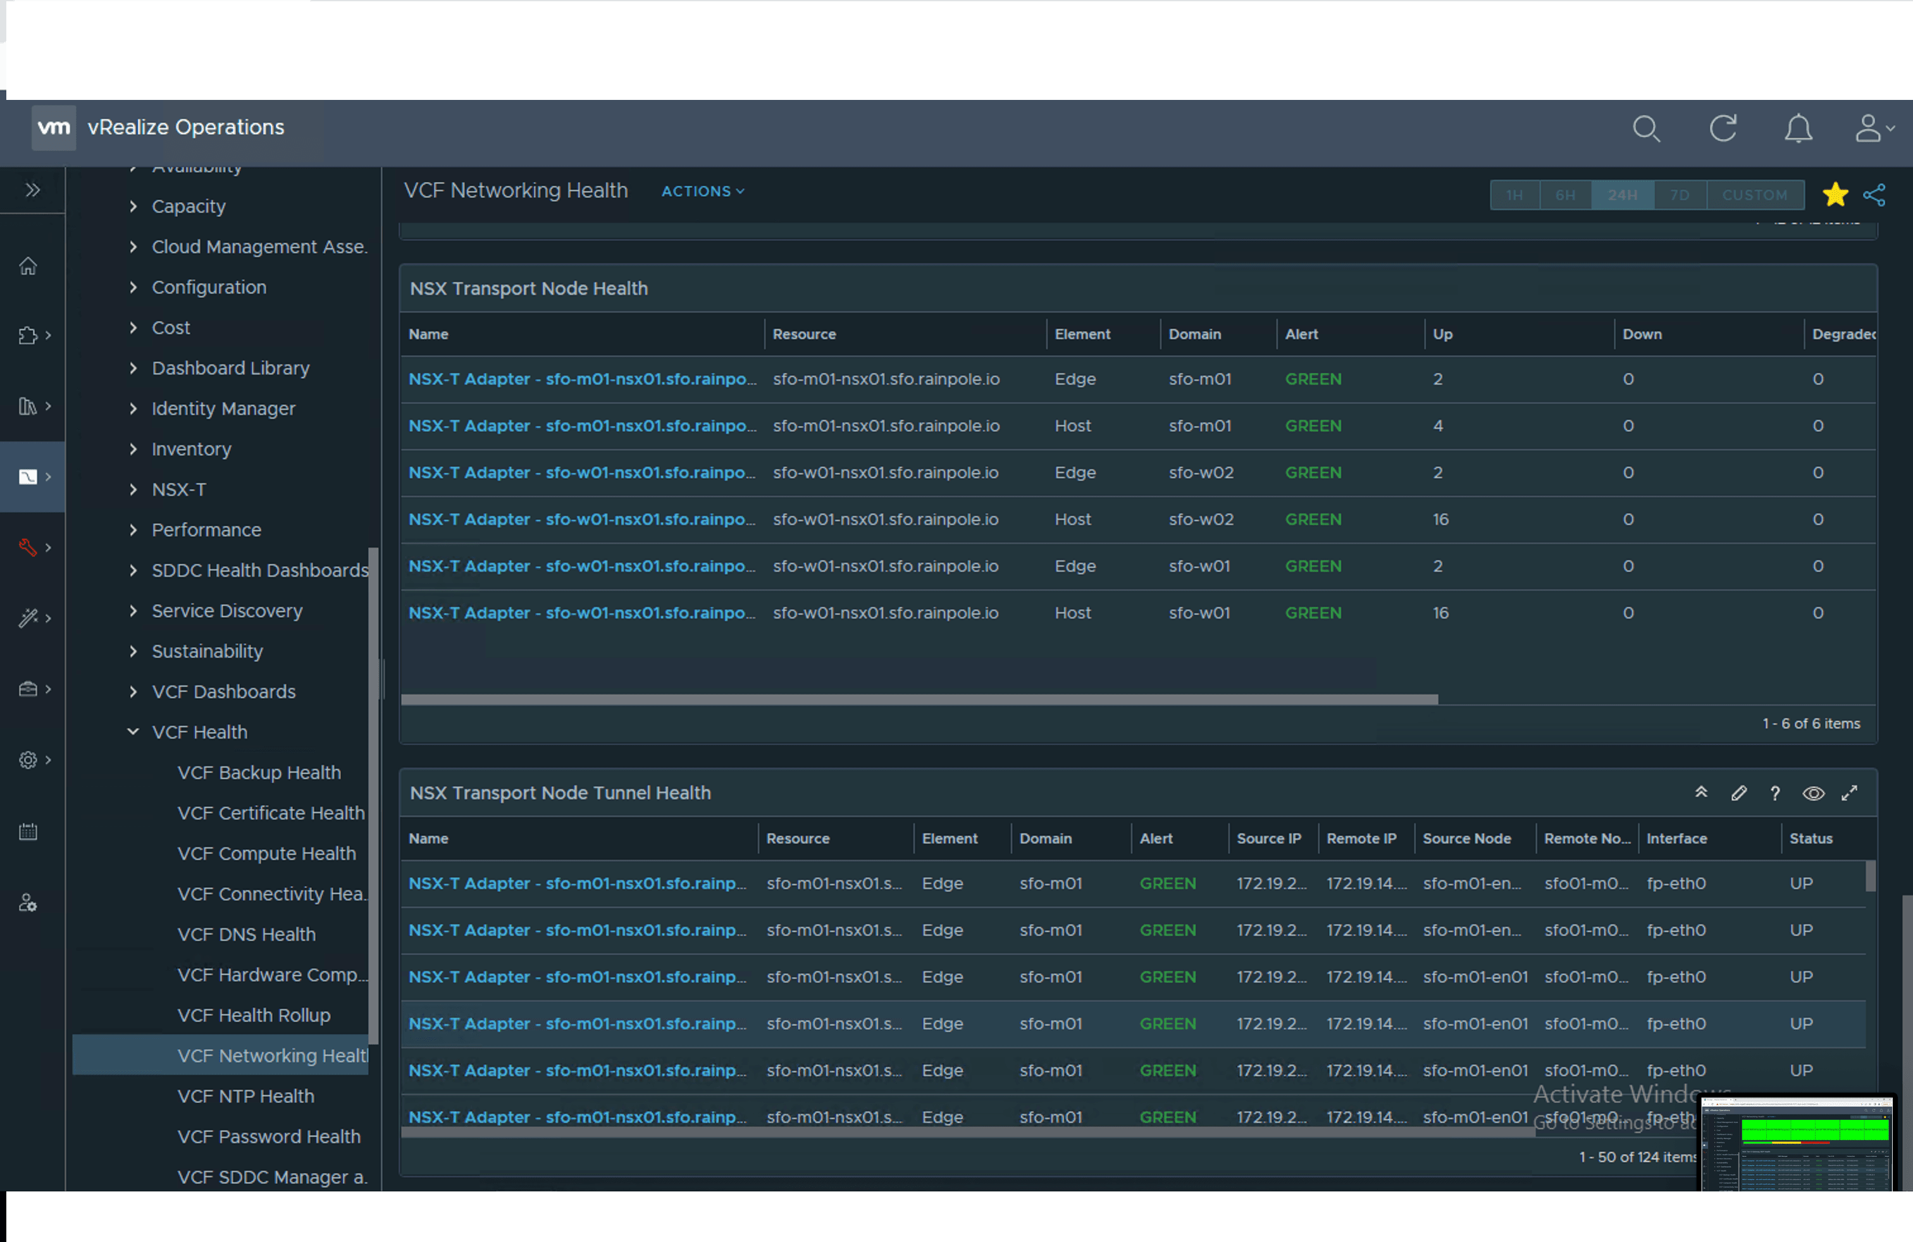This screenshot has width=1913, height=1242.
Task: Expand the NSX-T tree node
Action: coord(133,489)
